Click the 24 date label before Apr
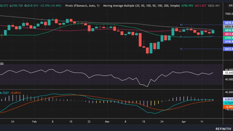233x131 pixels. (162, 122)
